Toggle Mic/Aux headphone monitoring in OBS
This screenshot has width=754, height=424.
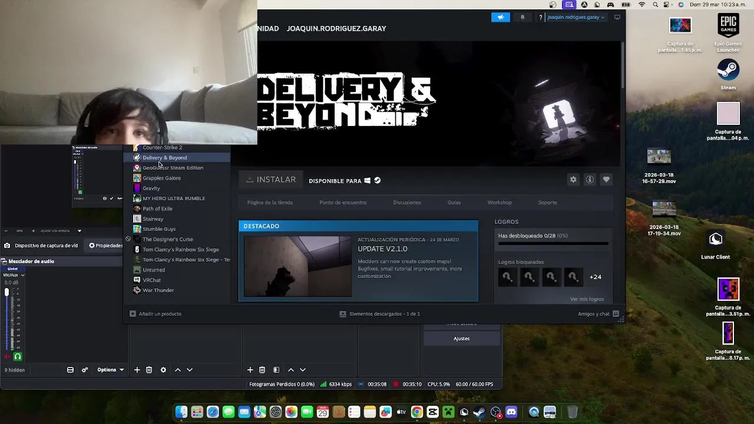[18, 356]
